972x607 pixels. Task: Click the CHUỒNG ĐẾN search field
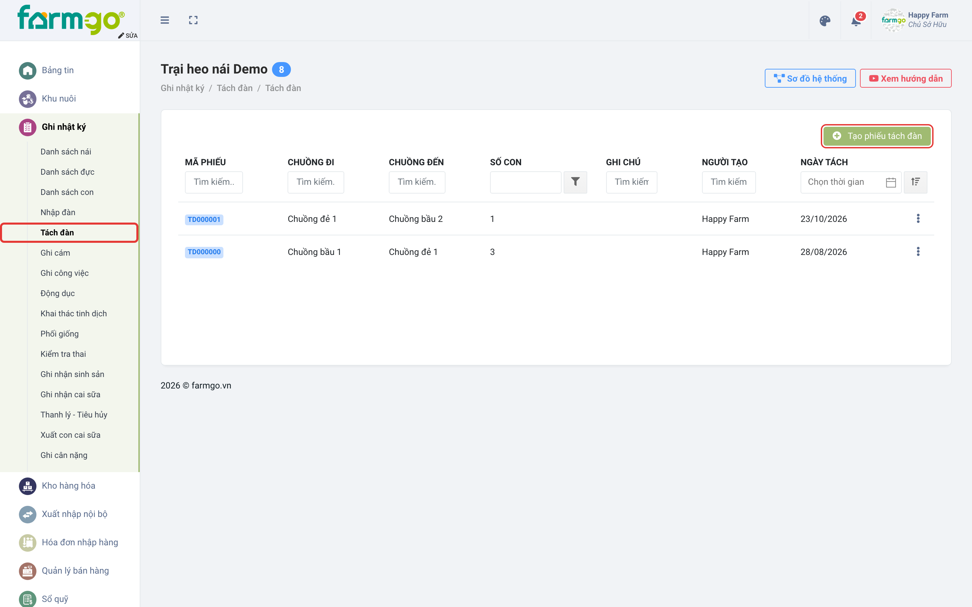point(417,182)
